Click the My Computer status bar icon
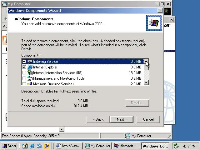Image resolution: width=200 pixels, height=150 pixels. [x=128, y=136]
